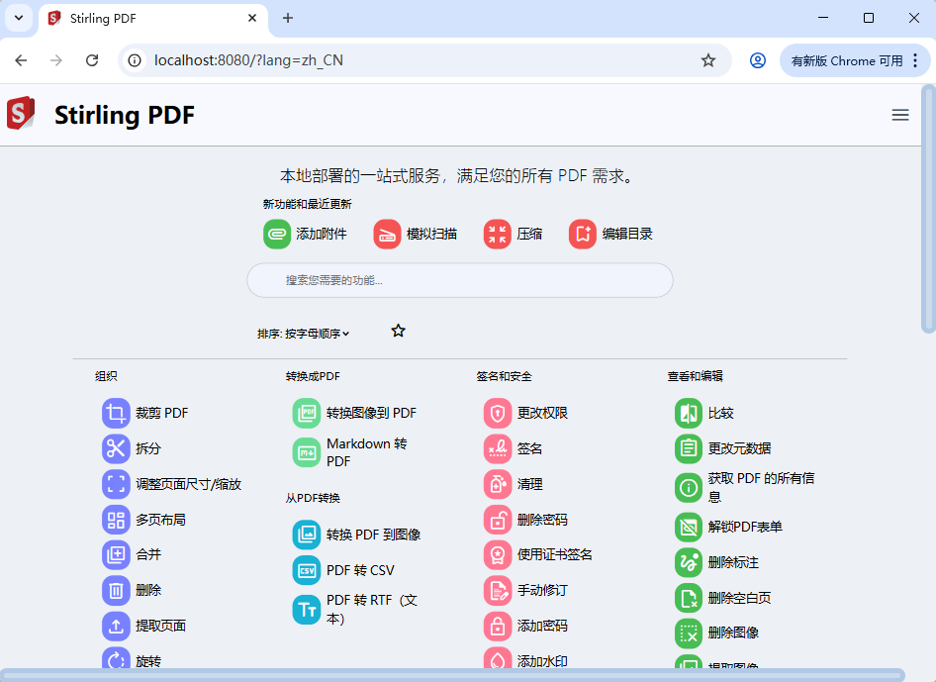Click the 手动修订 redaction icon

point(498,591)
